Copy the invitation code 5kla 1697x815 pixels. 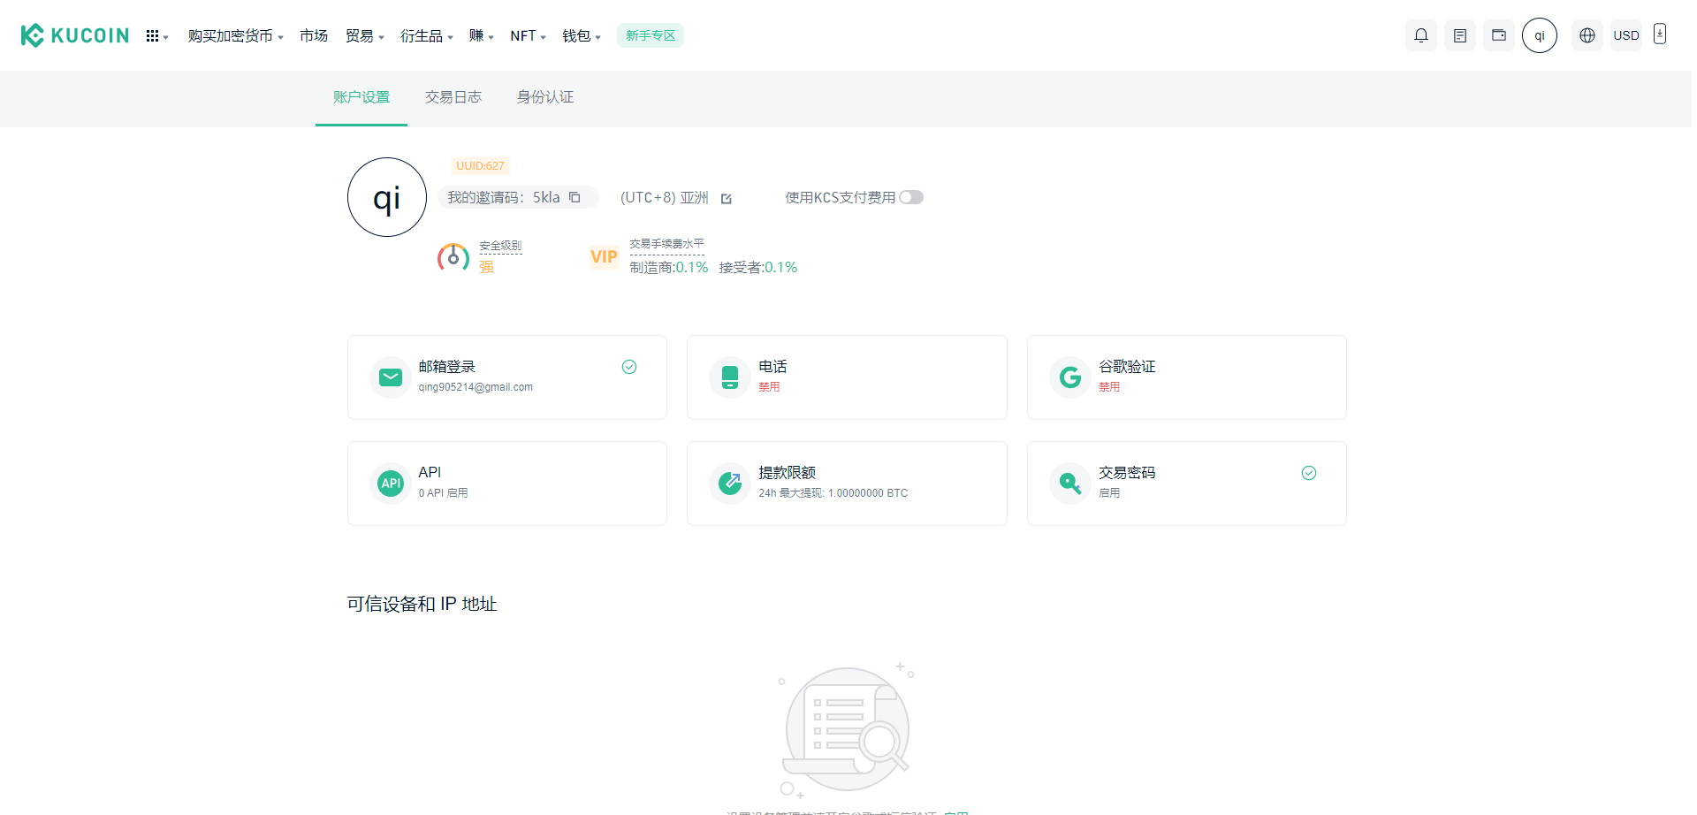click(x=575, y=197)
